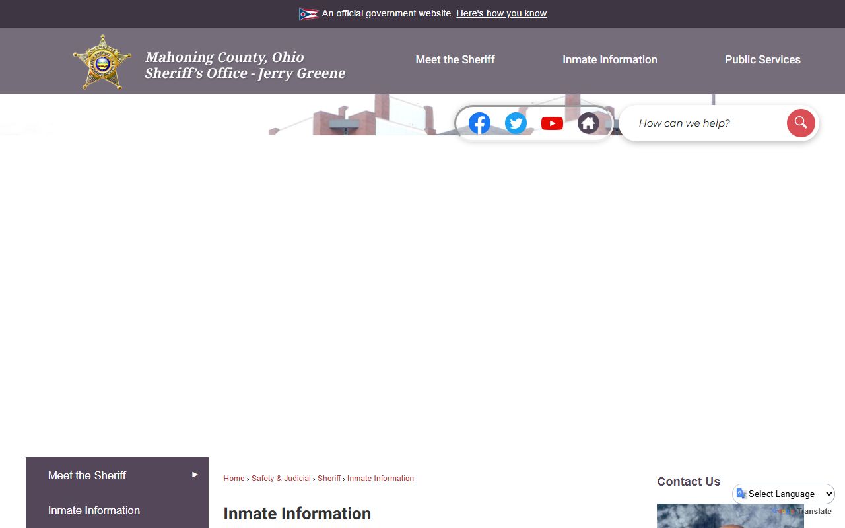The height and width of the screenshot is (528, 845).
Task: Expand Meet the Sheriff sidebar arrow
Action: 195,475
